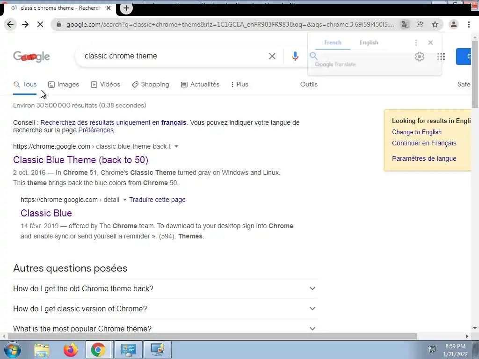
Task: Select French in translate popup
Action: tap(333, 43)
